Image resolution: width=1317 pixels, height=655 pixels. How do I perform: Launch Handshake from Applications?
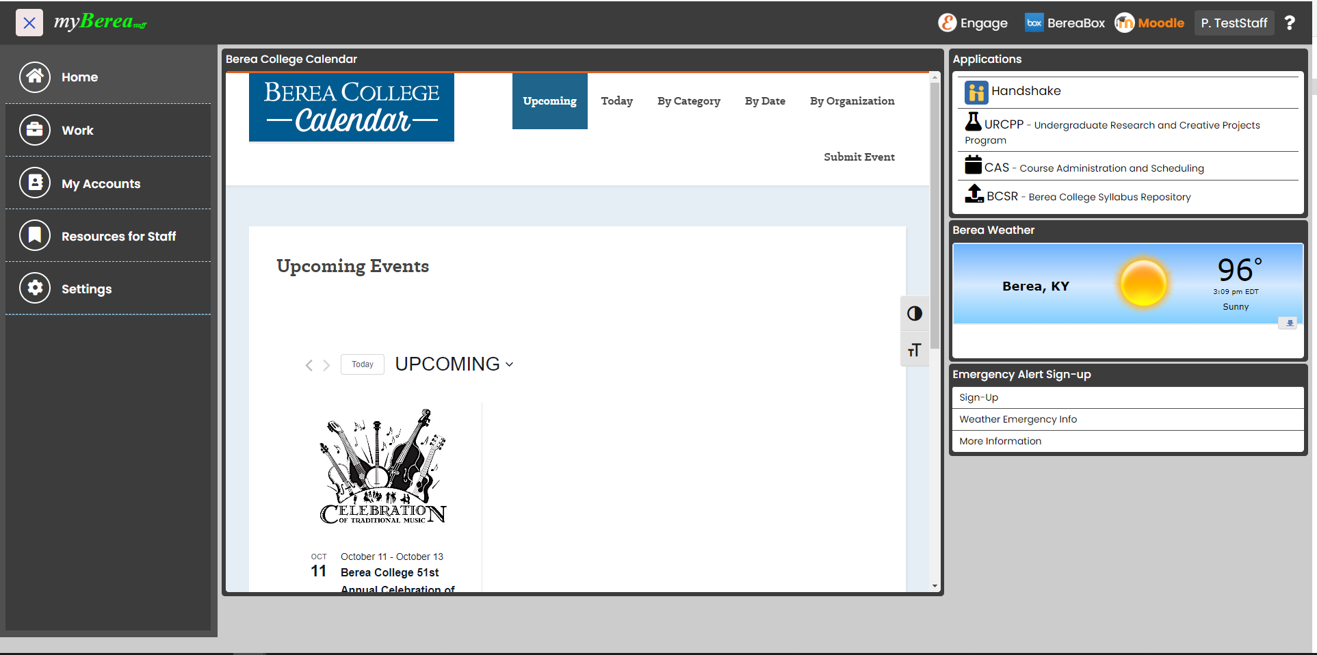(1026, 92)
